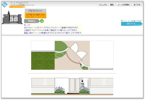Click the blue 3Dパース button
Viewport: 145px width, 100px height.
[x=132, y=24]
